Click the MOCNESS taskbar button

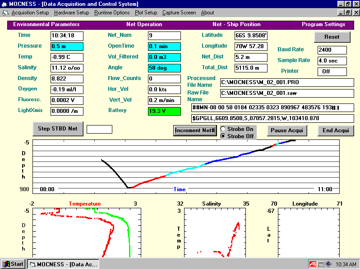point(63,264)
